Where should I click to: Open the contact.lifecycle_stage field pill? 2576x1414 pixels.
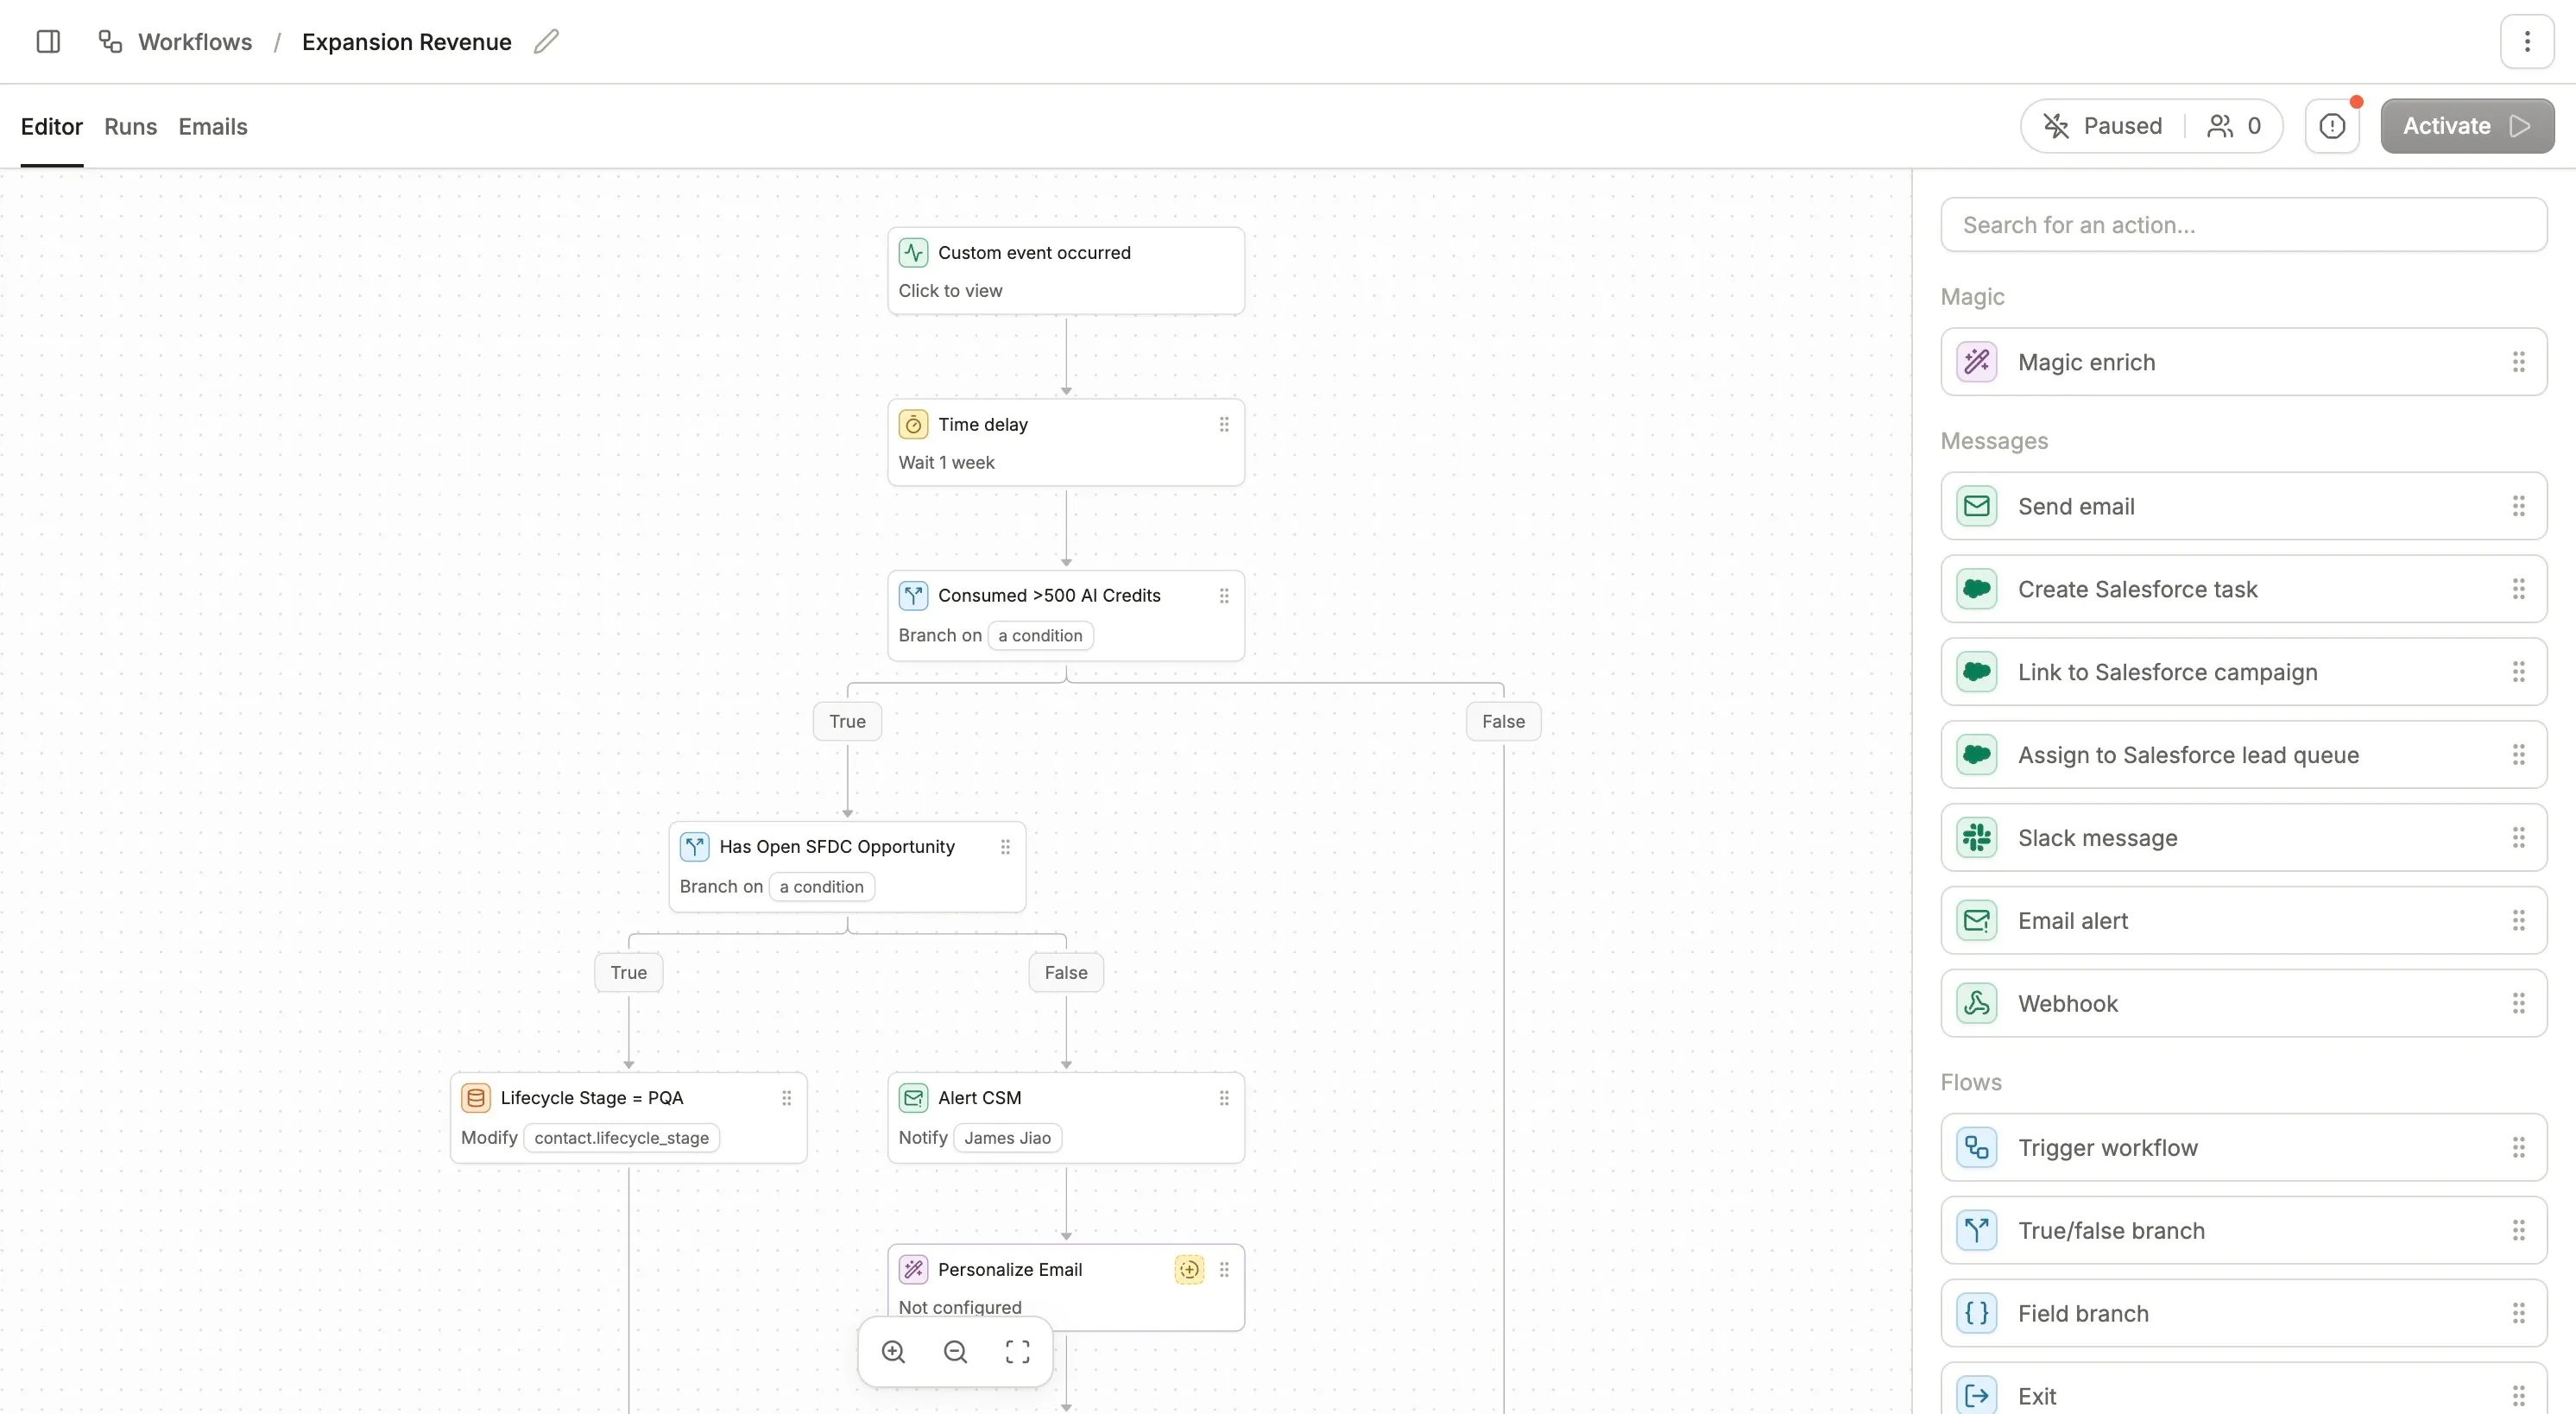point(621,1138)
